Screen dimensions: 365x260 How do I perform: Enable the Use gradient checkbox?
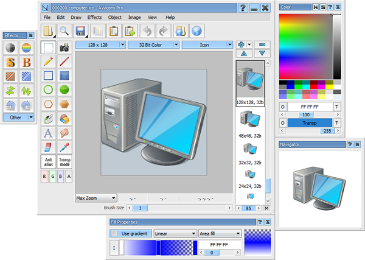pos(114,233)
